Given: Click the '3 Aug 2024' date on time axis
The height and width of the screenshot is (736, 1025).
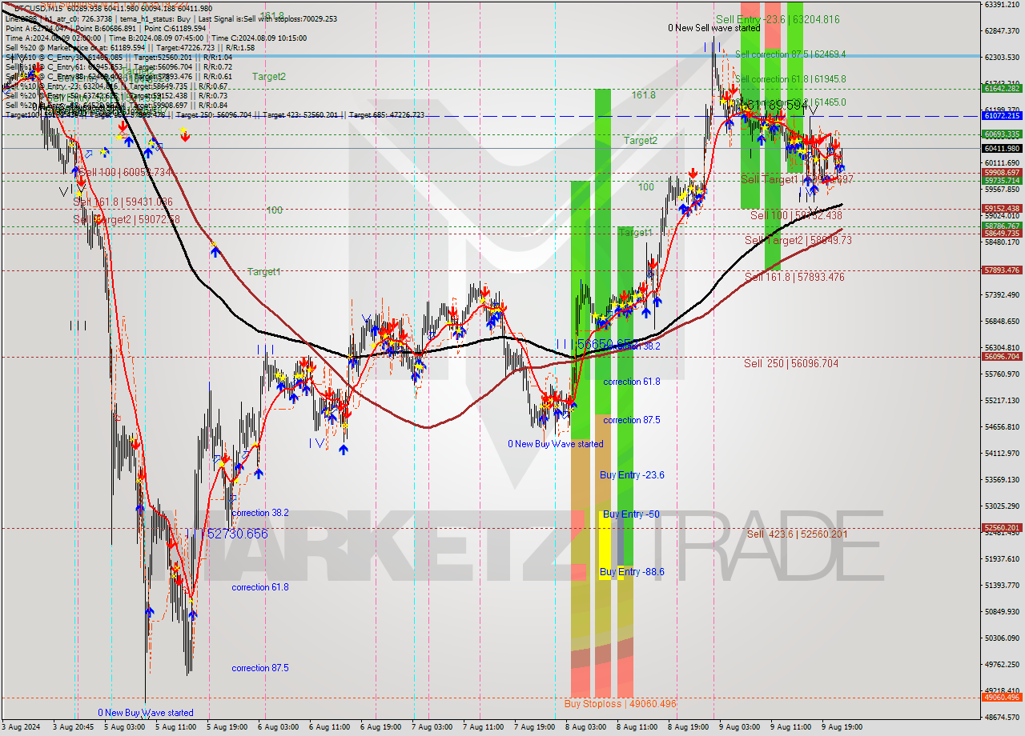Looking at the screenshot, I should tap(22, 727).
